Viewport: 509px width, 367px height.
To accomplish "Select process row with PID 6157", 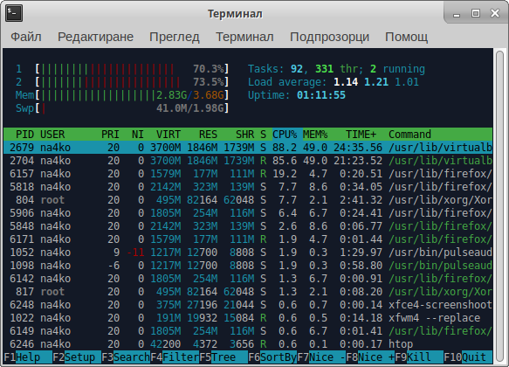I will 248,174.
